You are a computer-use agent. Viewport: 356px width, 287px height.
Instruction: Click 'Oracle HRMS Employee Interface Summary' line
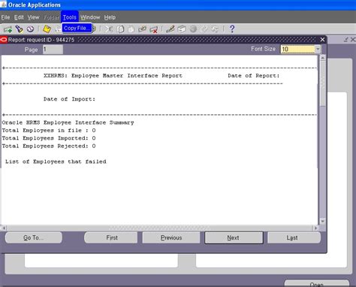pos(68,122)
